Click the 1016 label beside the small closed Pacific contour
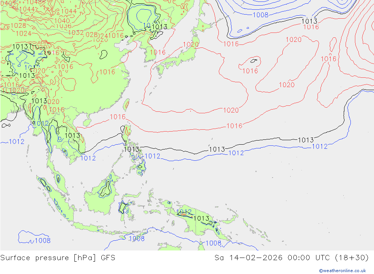Screen dimensions: 374x274 [x=250, y=71]
